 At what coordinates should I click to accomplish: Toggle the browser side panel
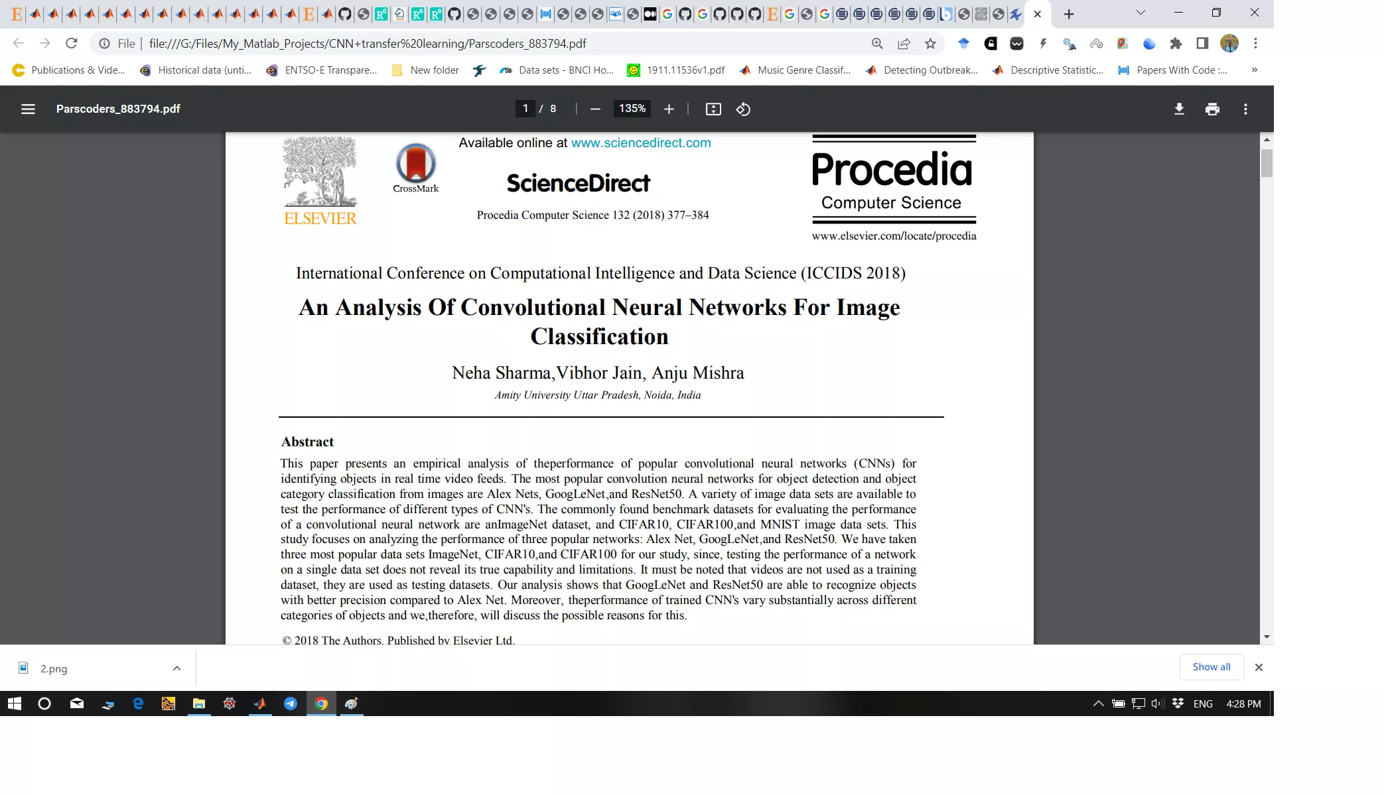[1202, 43]
